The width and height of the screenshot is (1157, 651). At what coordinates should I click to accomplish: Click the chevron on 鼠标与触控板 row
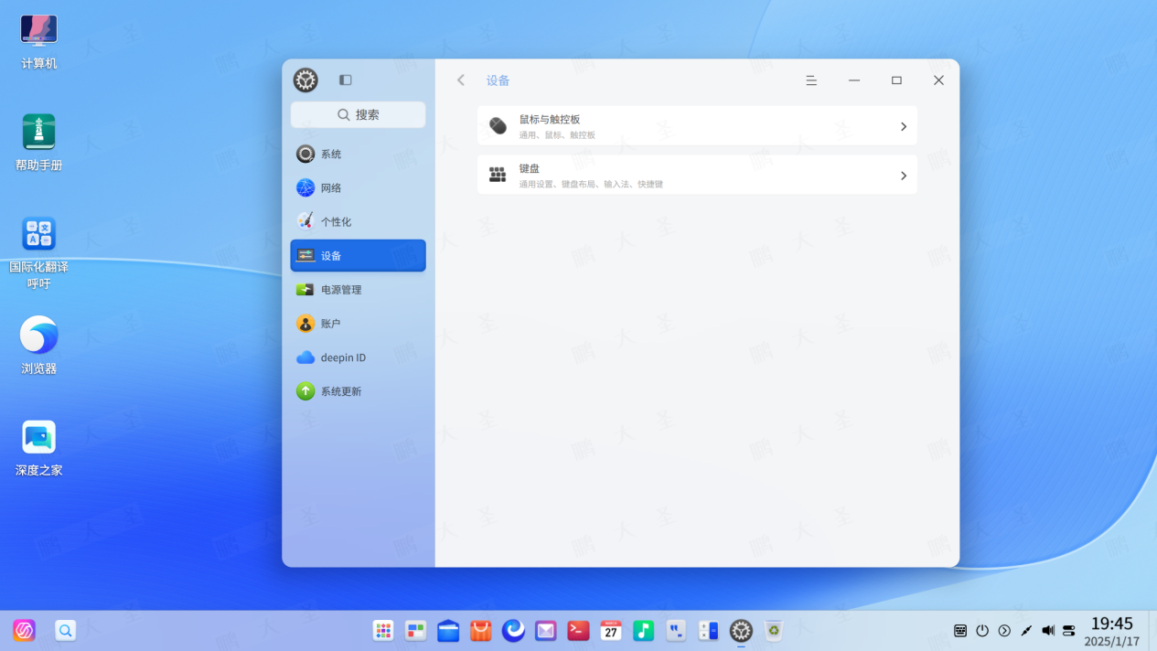click(x=903, y=126)
